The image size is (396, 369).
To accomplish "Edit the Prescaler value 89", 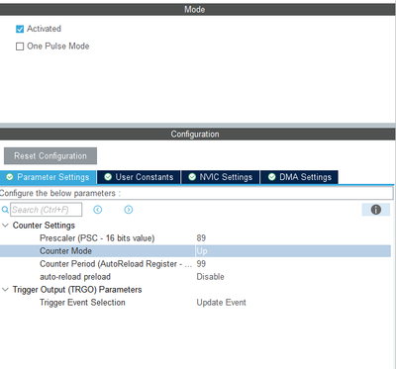I will coord(201,238).
